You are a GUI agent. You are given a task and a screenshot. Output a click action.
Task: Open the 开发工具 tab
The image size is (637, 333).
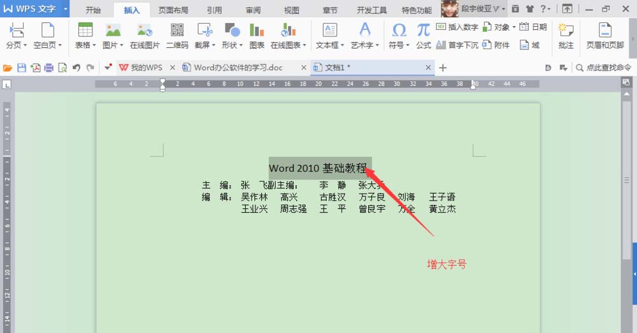pyautogui.click(x=372, y=10)
